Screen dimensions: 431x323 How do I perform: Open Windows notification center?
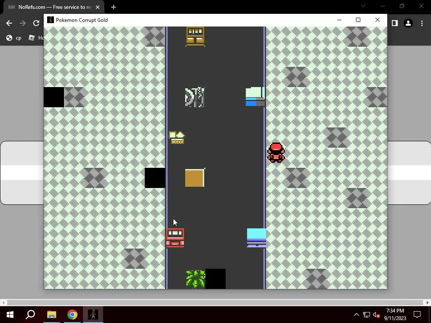[x=417, y=315]
